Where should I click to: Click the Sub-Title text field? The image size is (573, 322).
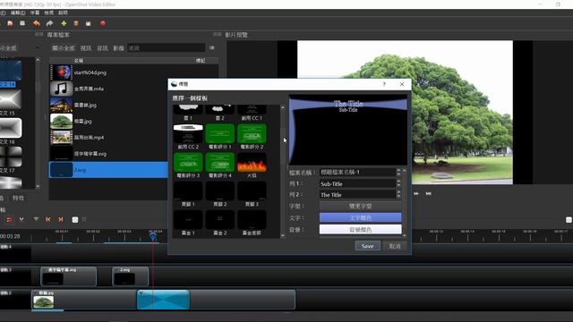click(x=357, y=183)
